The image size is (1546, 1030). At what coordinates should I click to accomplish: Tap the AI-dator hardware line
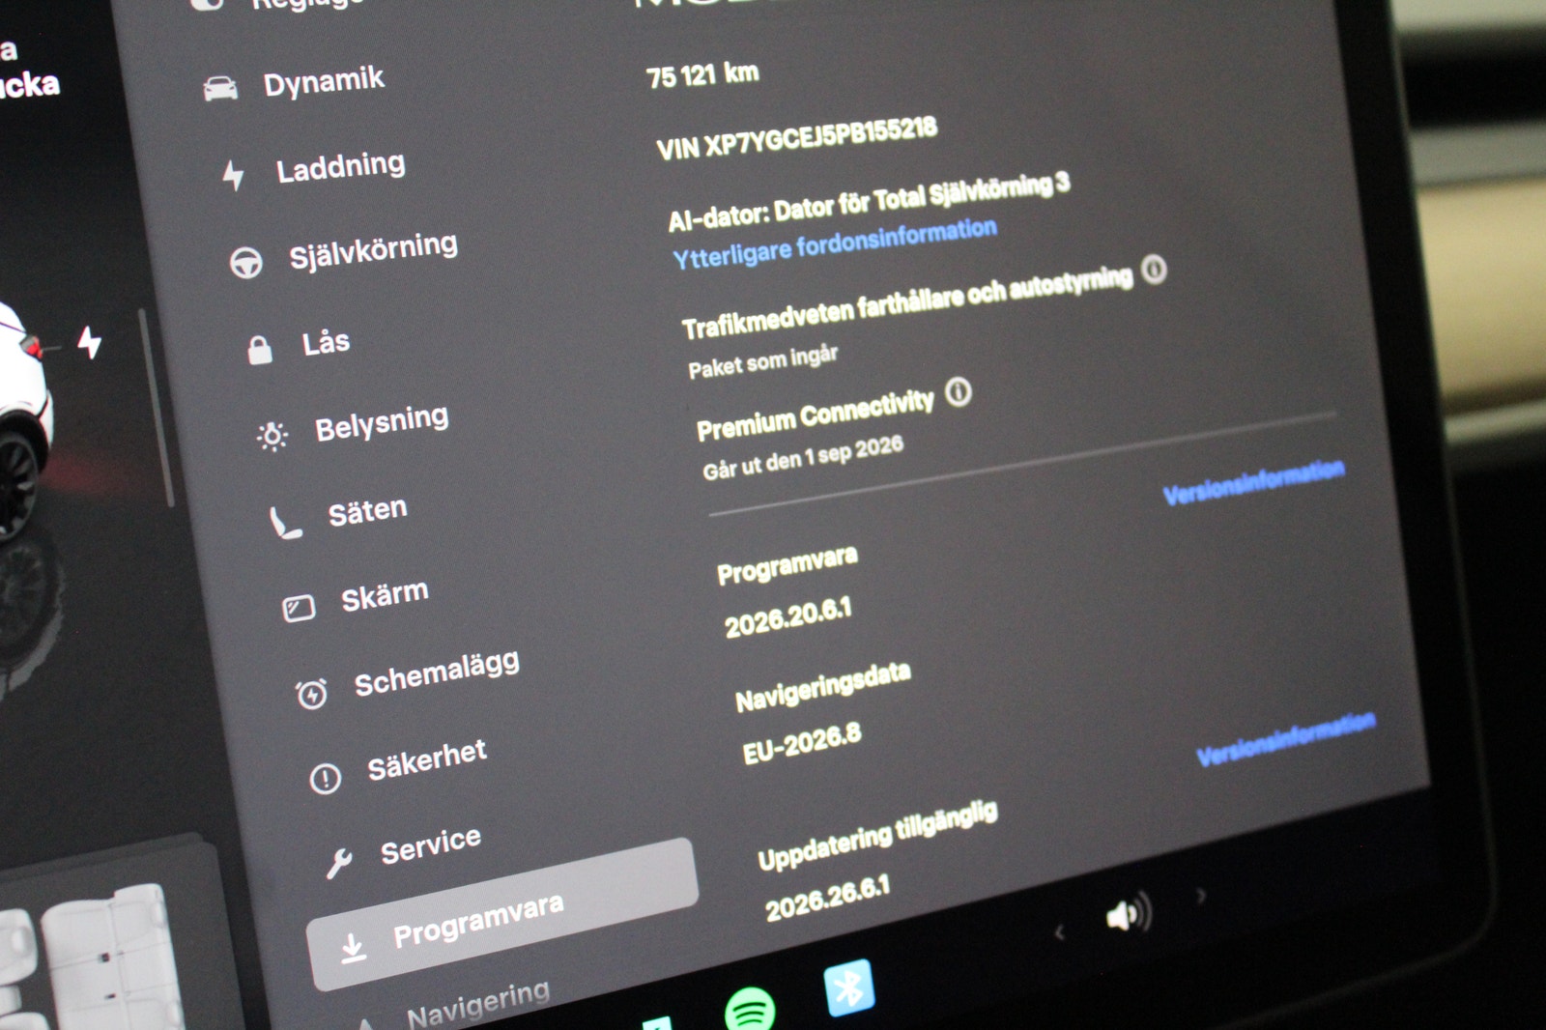[869, 203]
